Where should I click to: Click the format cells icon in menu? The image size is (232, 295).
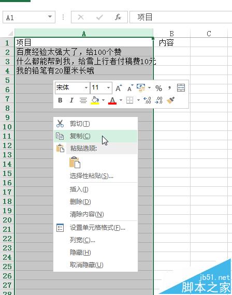(60, 228)
